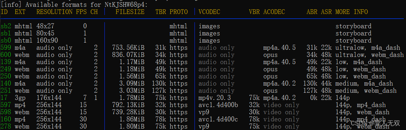Click the RESOLUTION column header
This screenshot has height=130, width=406.
coord(54,12)
